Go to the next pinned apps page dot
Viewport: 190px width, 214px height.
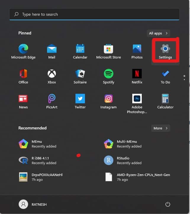point(184,80)
